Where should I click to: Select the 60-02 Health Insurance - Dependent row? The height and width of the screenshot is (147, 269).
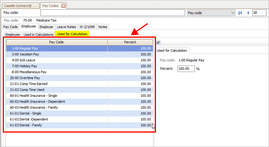tap(79, 101)
